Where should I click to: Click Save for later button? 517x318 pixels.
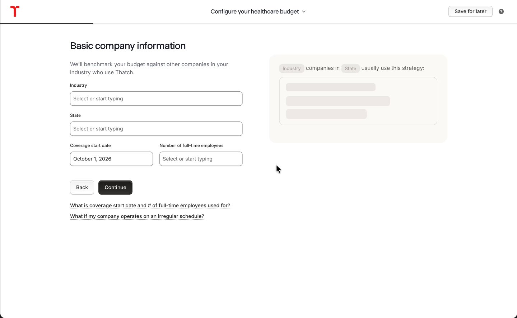point(470,11)
